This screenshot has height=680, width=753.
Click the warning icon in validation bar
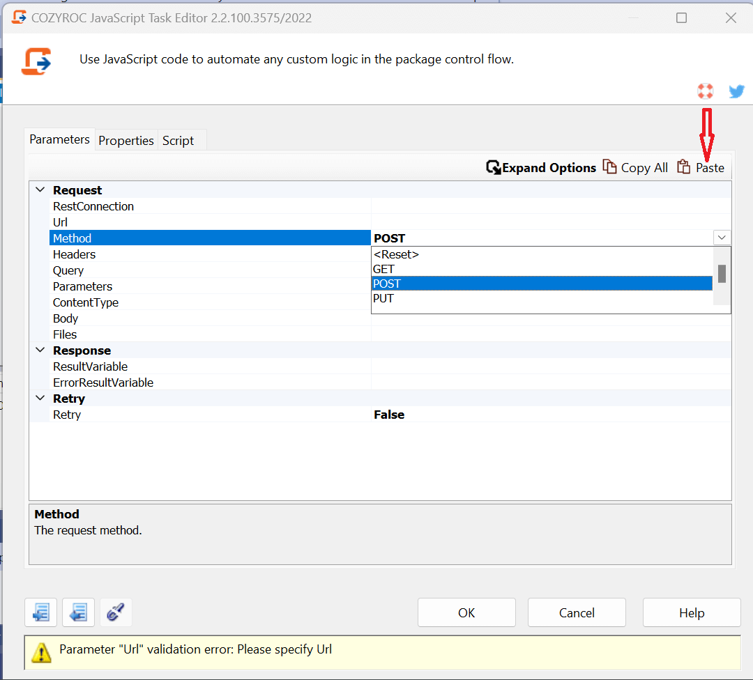41,652
